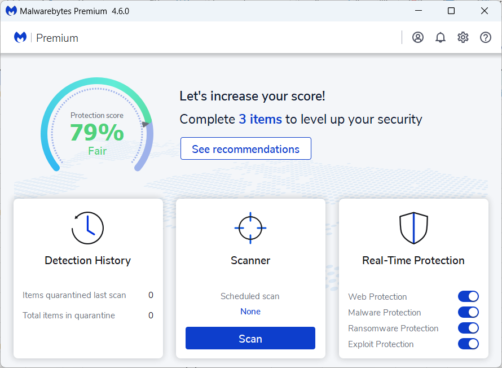Image resolution: width=502 pixels, height=368 pixels.
Task: Click the See recommendations button
Action: (246, 149)
